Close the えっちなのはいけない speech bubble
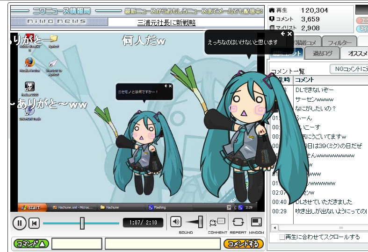The height and width of the screenshot is (252, 368). click(290, 34)
